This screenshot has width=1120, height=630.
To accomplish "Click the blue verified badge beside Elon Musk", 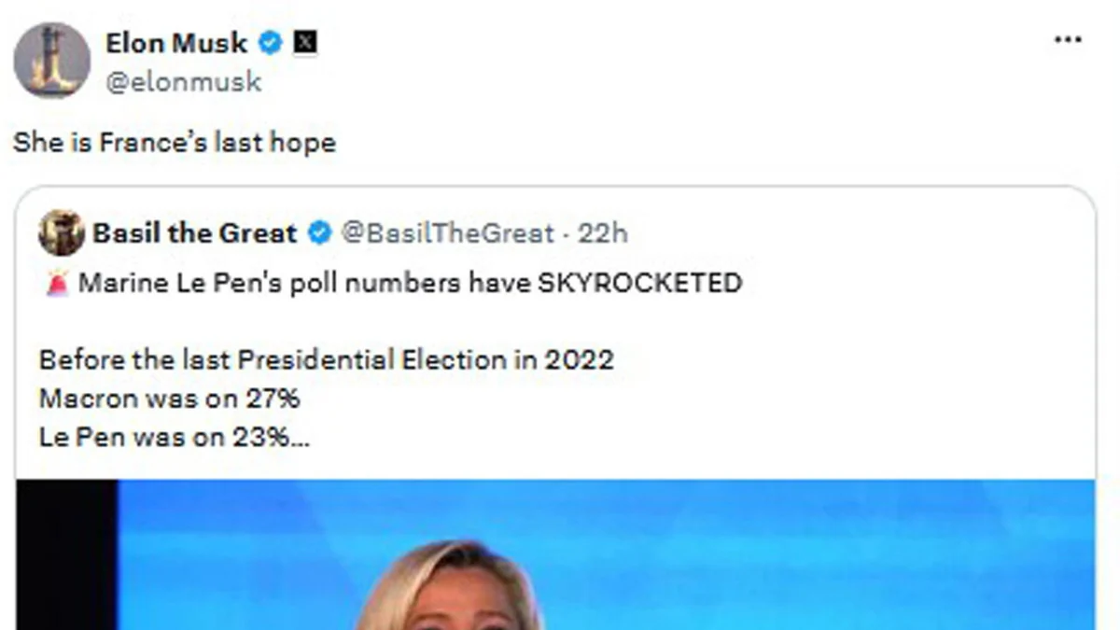I will [x=271, y=43].
